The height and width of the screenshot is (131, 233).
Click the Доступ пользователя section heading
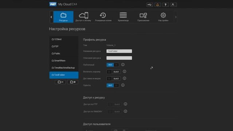click(97, 124)
